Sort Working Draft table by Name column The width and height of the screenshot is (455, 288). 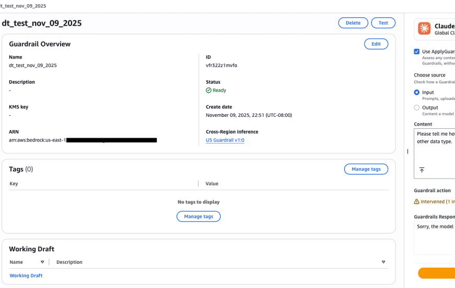point(42,262)
